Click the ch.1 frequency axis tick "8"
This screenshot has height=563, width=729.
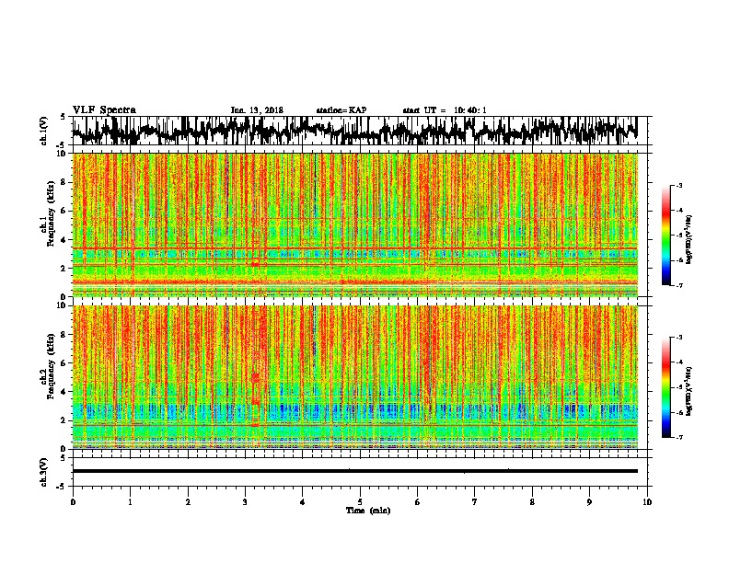(64, 182)
